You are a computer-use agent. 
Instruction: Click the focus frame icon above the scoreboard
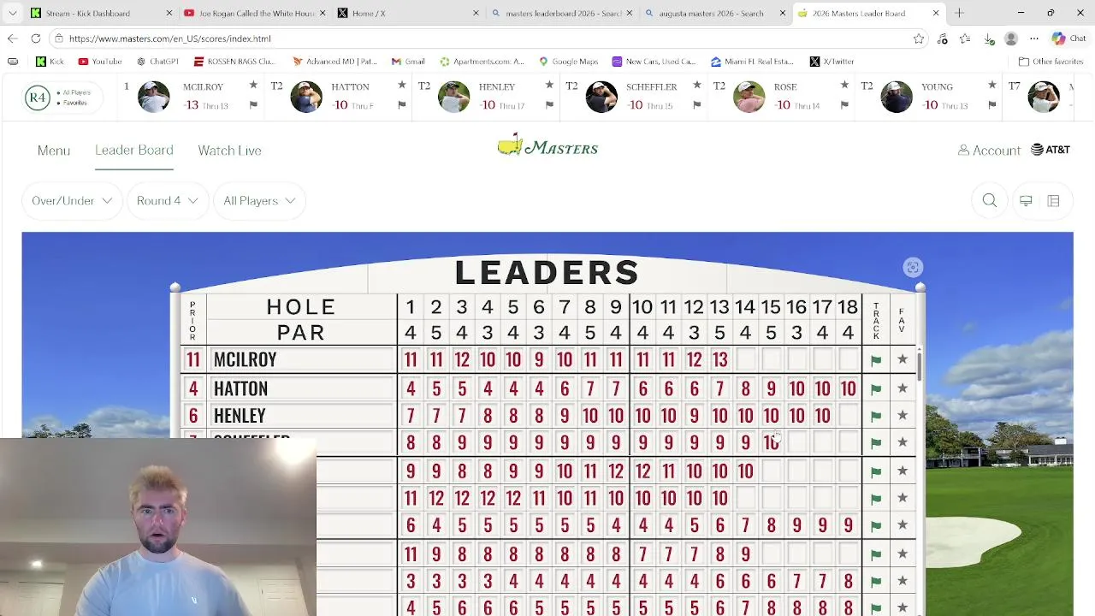coord(913,268)
